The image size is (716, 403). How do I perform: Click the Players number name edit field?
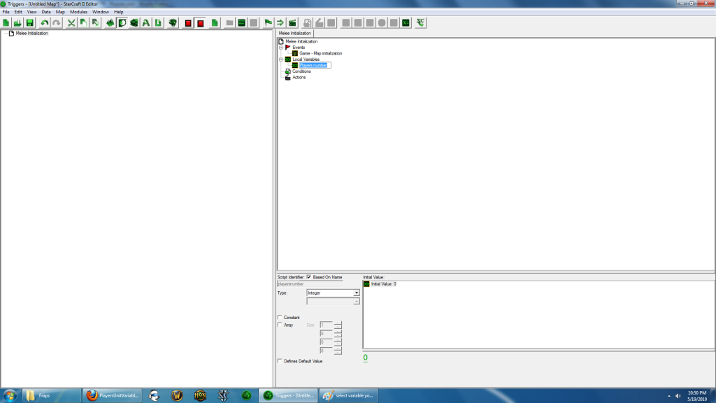pyautogui.click(x=315, y=65)
